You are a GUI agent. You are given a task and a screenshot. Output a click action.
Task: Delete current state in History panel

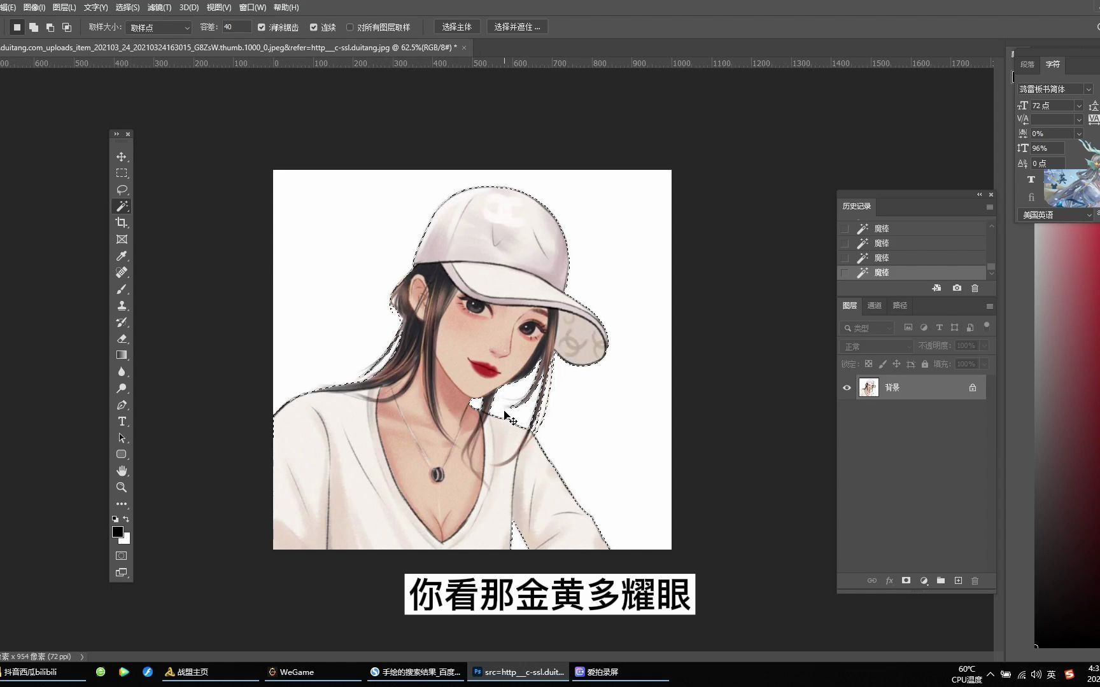pyautogui.click(x=975, y=288)
